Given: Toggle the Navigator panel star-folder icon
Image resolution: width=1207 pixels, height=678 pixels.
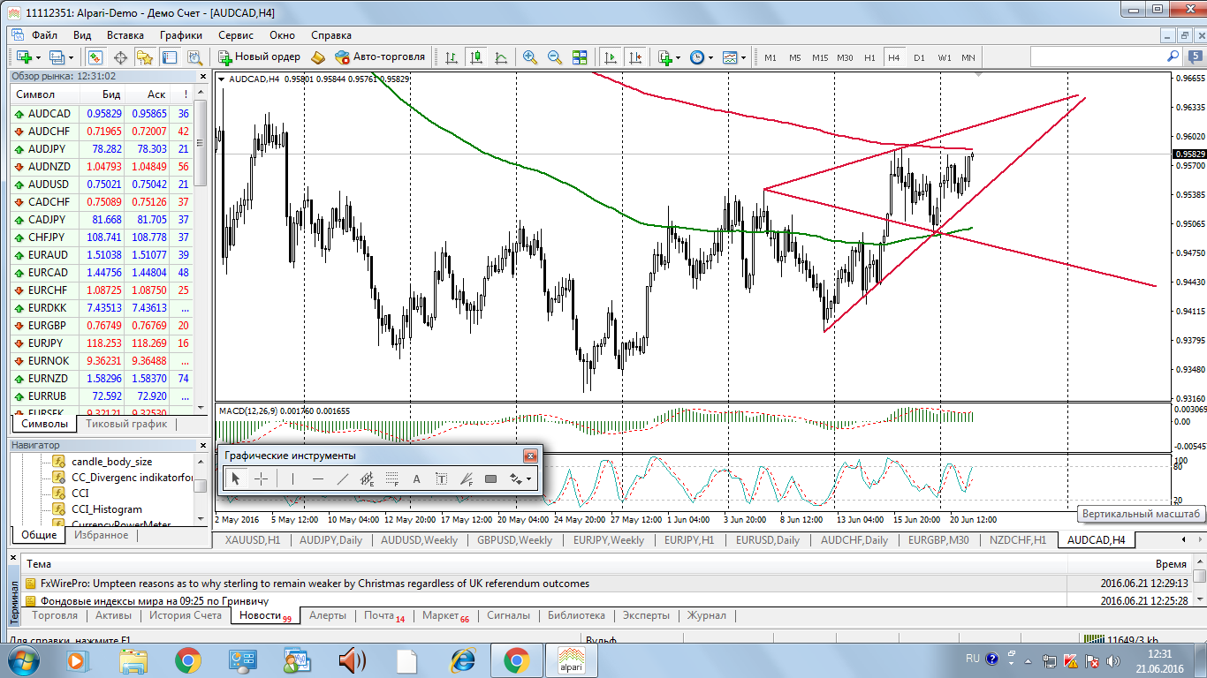Looking at the screenshot, I should tap(145, 57).
